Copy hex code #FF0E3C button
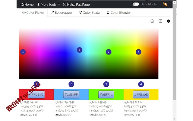Viewport: 193px width, 121px height. point(36,94)
